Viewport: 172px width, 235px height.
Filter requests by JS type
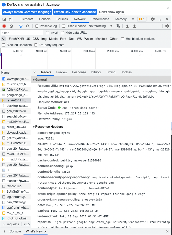pyautogui.click(x=28, y=39)
